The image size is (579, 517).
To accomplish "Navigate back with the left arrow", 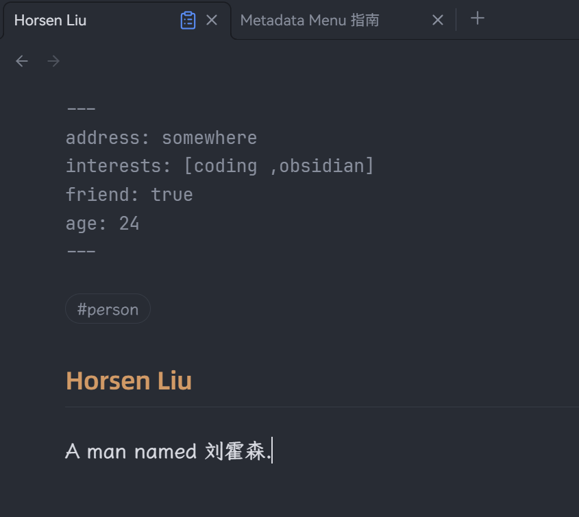I will [x=22, y=62].
